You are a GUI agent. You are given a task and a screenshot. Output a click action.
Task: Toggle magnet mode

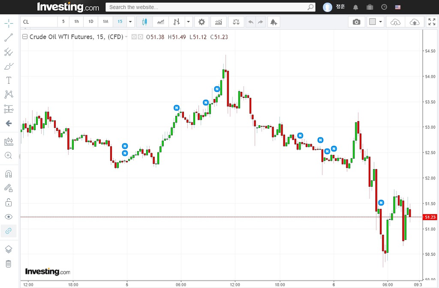(9, 174)
